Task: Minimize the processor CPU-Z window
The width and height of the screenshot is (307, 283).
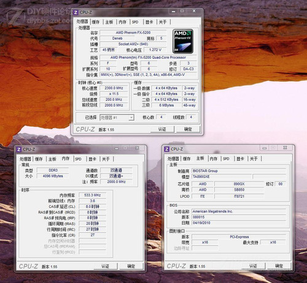Action: point(174,11)
